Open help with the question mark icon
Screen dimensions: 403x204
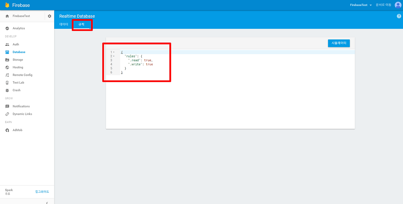(399, 16)
